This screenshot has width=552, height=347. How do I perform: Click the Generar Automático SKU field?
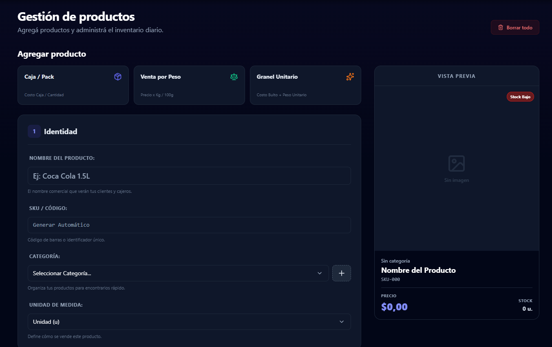tap(189, 225)
